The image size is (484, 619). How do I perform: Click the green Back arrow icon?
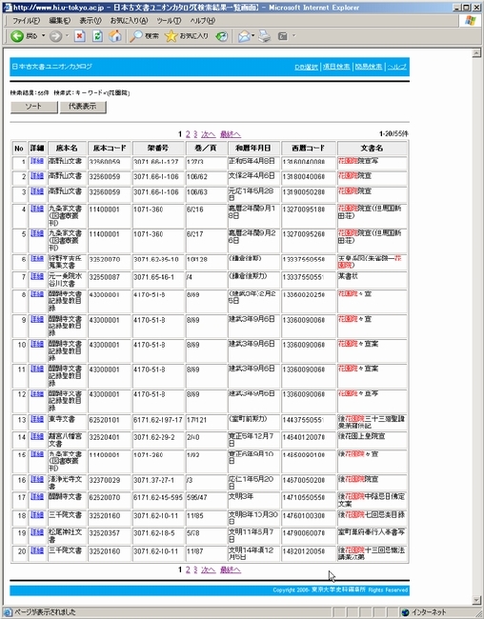pos(17,36)
